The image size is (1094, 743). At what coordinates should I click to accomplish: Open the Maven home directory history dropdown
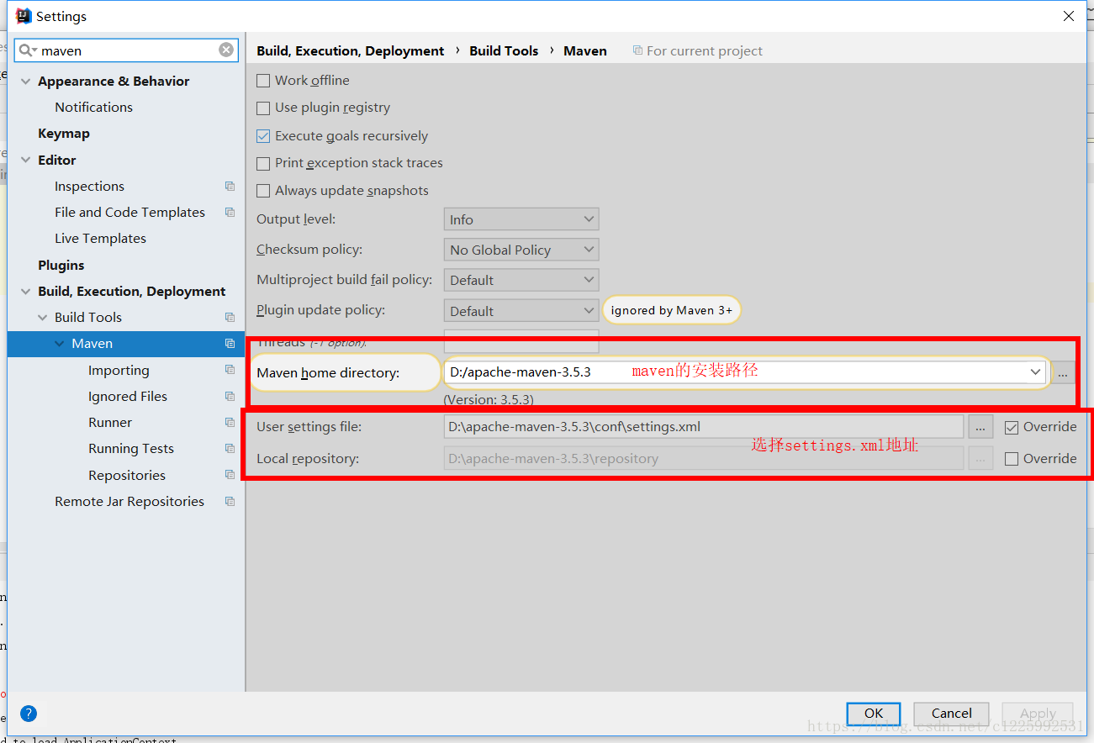click(1035, 372)
